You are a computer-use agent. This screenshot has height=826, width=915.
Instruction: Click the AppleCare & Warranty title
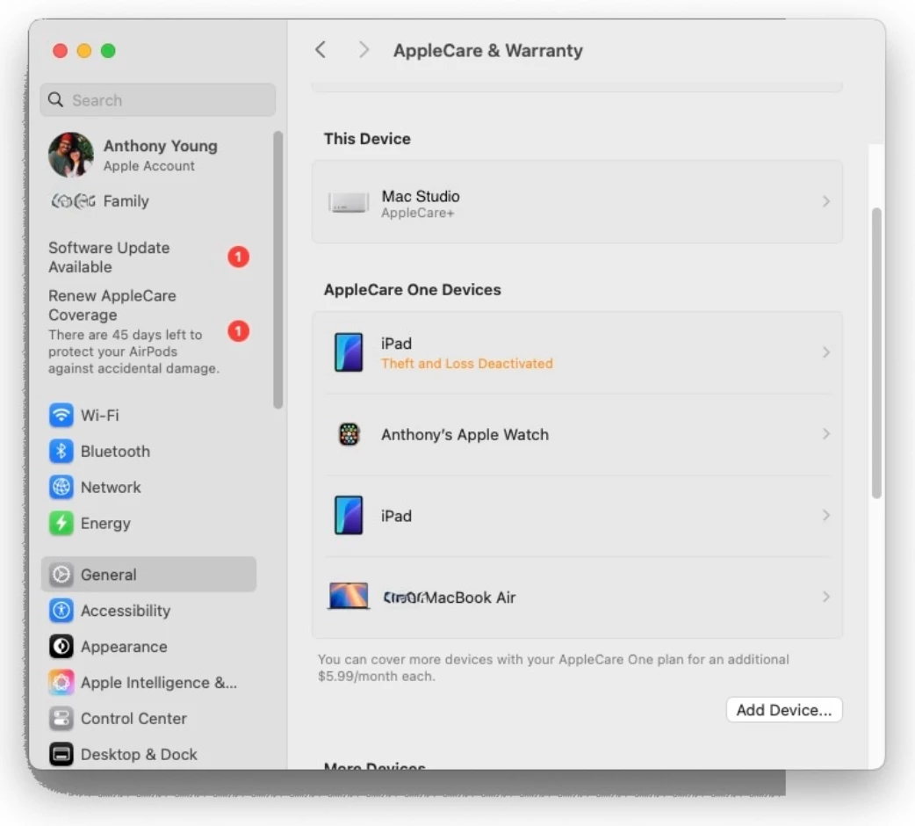point(488,51)
